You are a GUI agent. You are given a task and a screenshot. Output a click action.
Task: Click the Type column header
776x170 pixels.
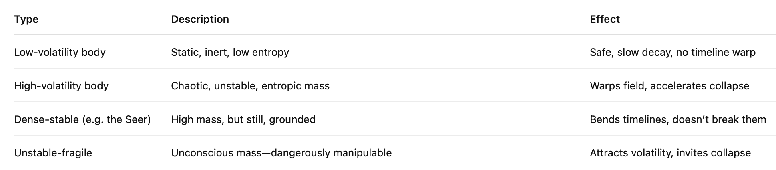[26, 19]
